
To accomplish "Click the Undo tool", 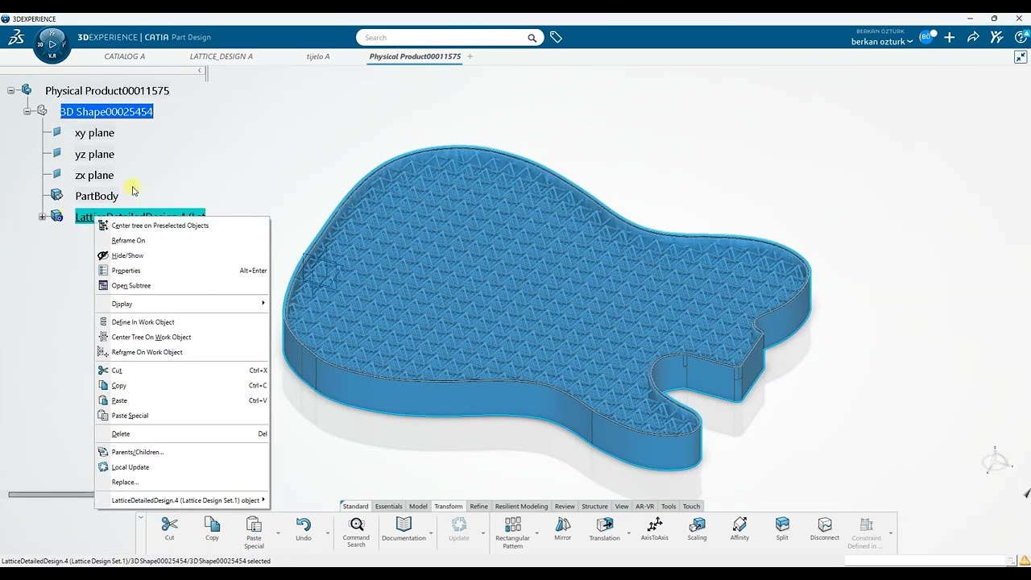I will pyautogui.click(x=304, y=528).
